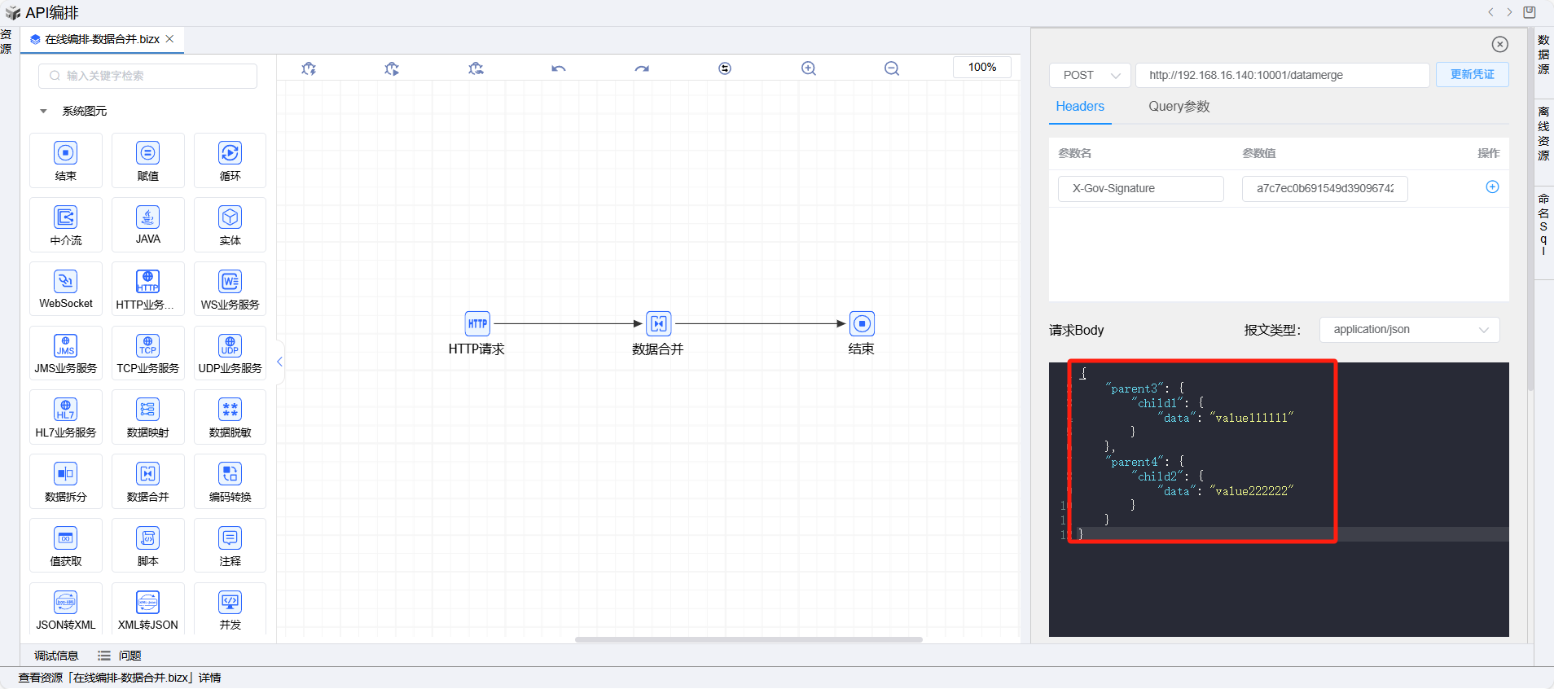Image resolution: width=1554 pixels, height=689 pixels.
Task: Select the 数据合并 node on canvas
Action: tap(658, 324)
